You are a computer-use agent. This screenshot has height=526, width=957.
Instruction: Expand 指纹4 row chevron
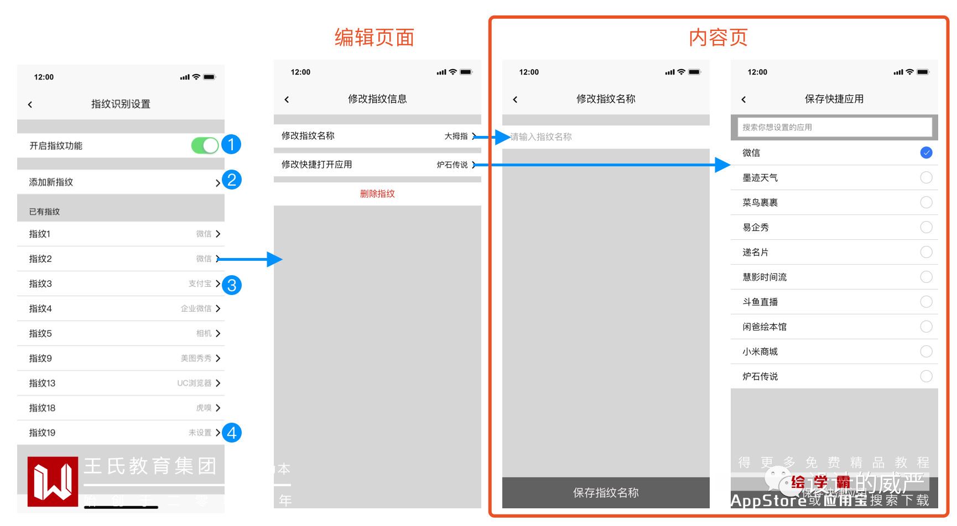click(218, 308)
